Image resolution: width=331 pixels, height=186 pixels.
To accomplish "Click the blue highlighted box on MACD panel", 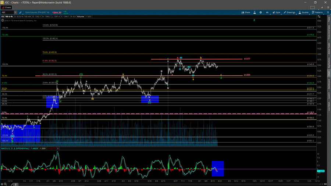I will (x=218, y=168).
